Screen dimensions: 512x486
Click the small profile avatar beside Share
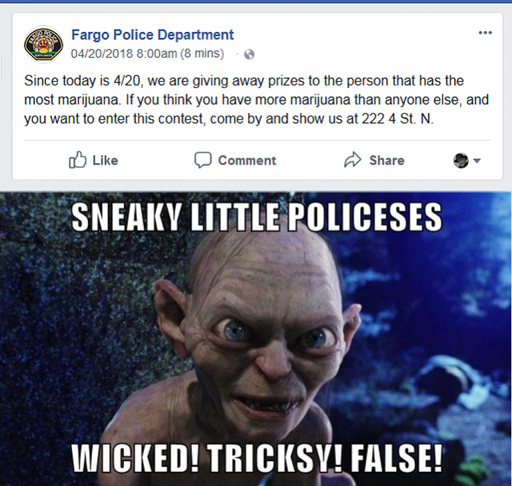point(461,161)
